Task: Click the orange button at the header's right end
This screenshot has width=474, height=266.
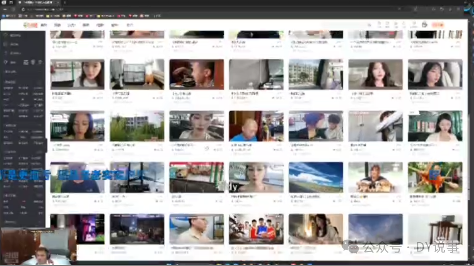Action: [x=438, y=25]
